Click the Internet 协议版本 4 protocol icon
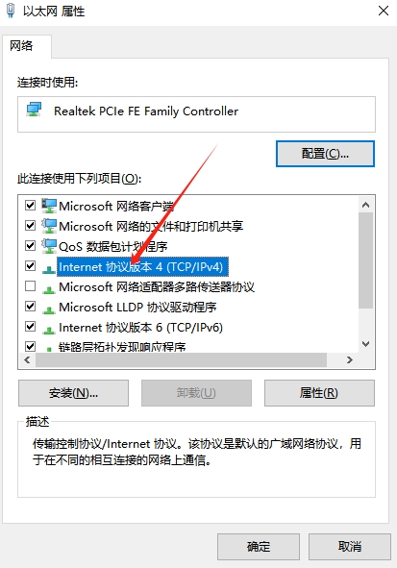Screen dimensions: 397x568 tap(49, 269)
